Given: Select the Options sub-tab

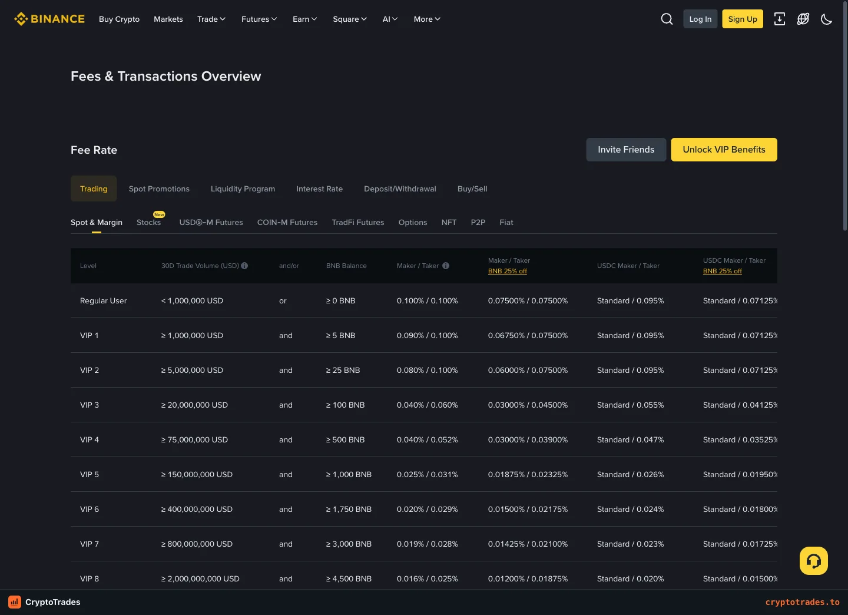Looking at the screenshot, I should [413, 222].
